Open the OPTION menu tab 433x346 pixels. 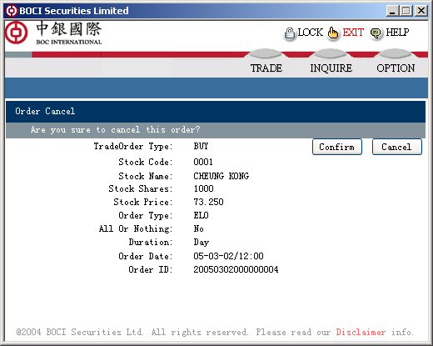396,68
